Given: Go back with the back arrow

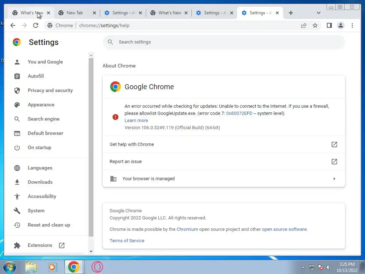Looking at the screenshot, I should coord(13,25).
